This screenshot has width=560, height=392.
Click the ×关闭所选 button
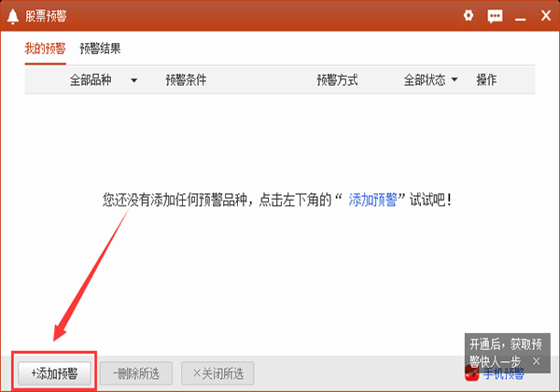pos(217,373)
